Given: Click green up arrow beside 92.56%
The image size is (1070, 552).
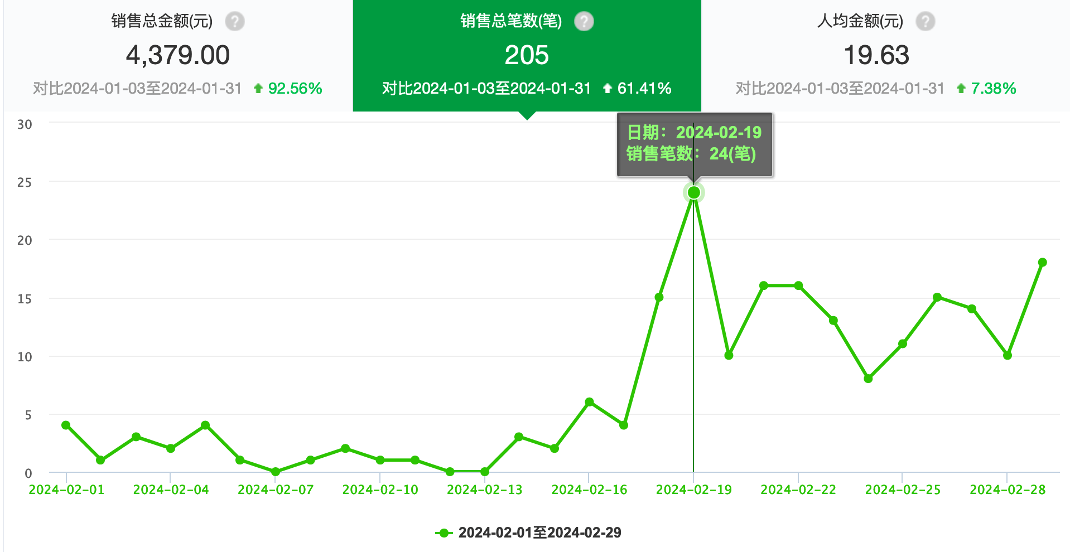Looking at the screenshot, I should (258, 89).
